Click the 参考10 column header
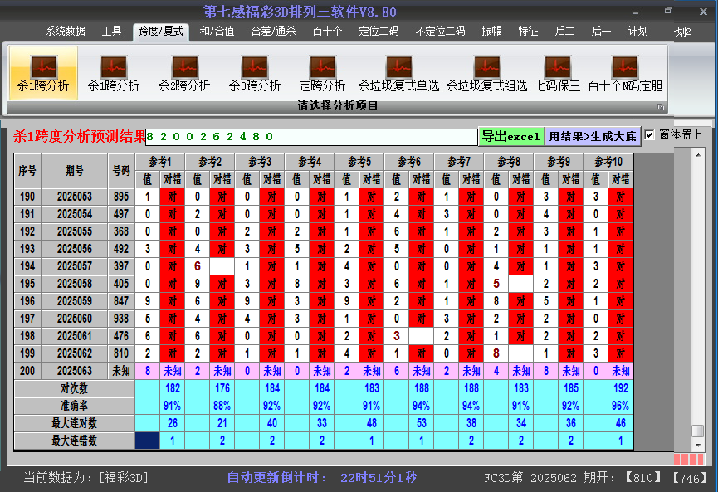Viewport: 718px width, 492px height. pyautogui.click(x=608, y=162)
